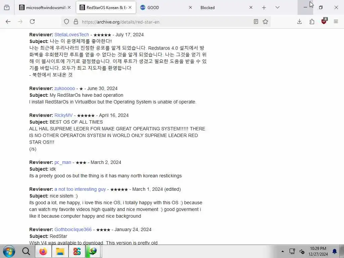344x258 pixels.
Task: Open the Windows Start button
Action: pyautogui.click(x=9, y=251)
